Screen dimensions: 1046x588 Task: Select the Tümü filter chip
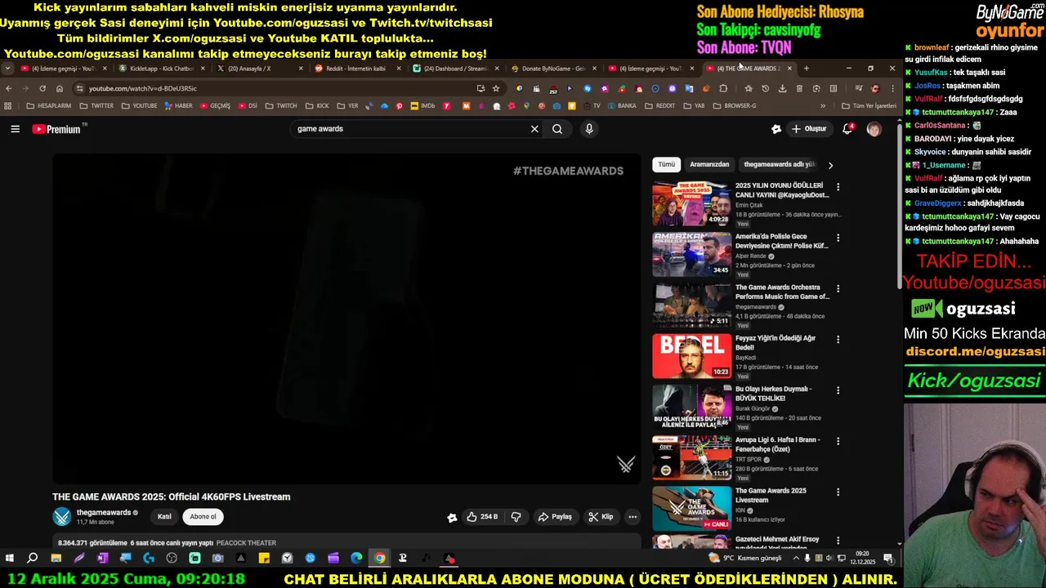tap(667, 164)
